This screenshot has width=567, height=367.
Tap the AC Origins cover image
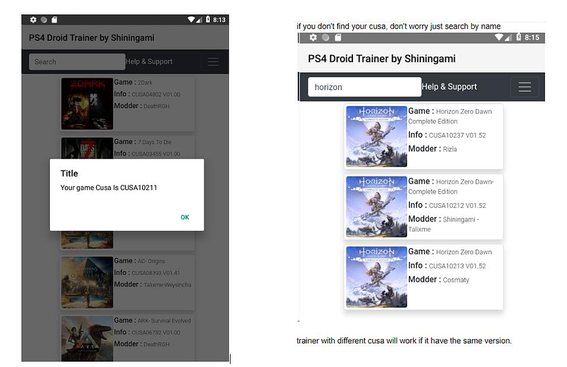click(87, 282)
